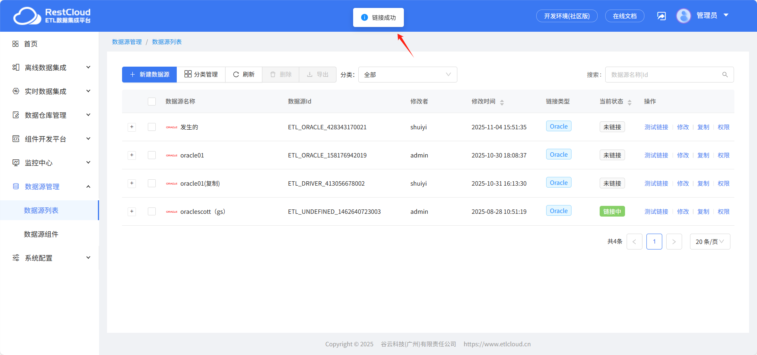Open 数据仓库管理 menu
757x355 pixels.
coord(46,115)
